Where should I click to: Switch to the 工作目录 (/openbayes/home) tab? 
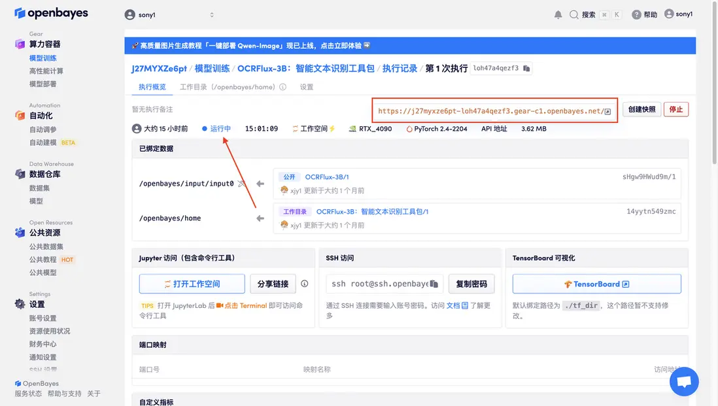click(227, 87)
